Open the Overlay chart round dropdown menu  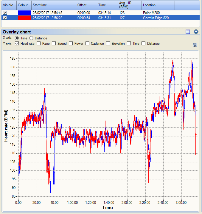tap(196, 32)
